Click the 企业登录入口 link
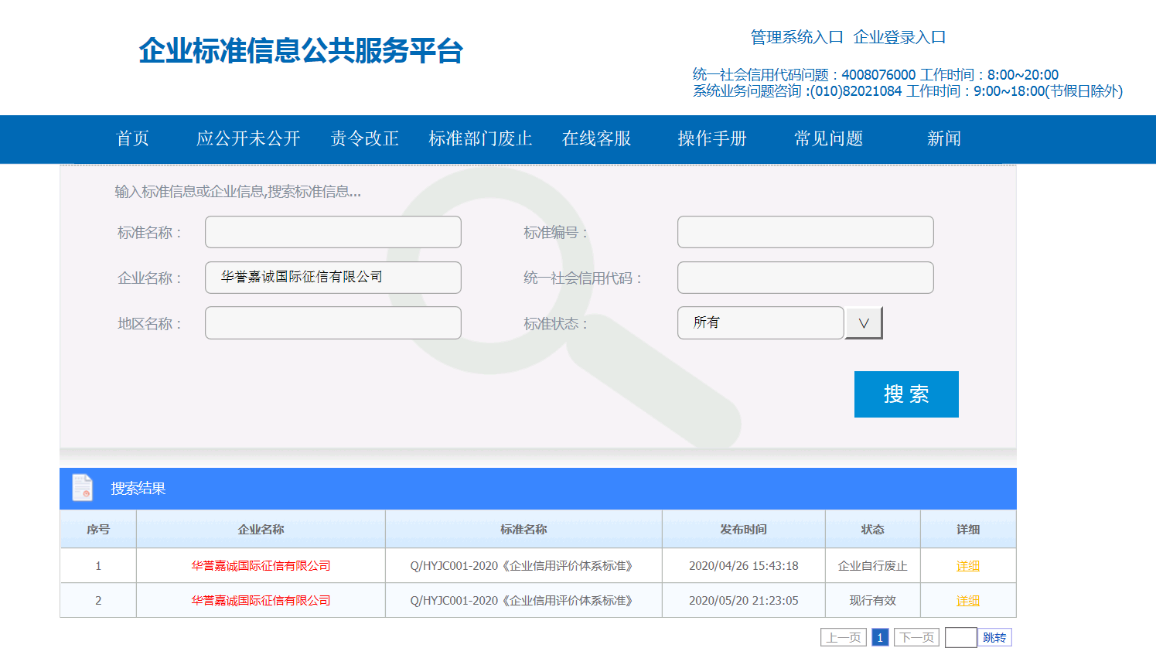Image resolution: width=1156 pixels, height=665 pixels. [899, 37]
